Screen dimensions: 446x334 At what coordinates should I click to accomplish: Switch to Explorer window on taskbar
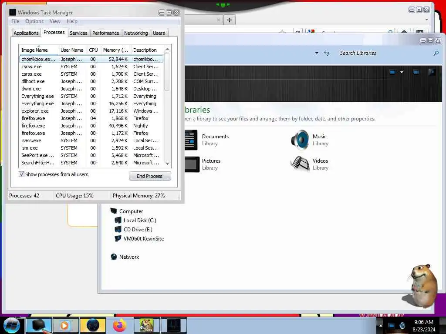click(x=39, y=325)
